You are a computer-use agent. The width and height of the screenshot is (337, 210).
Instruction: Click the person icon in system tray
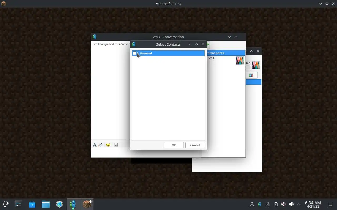click(252, 204)
